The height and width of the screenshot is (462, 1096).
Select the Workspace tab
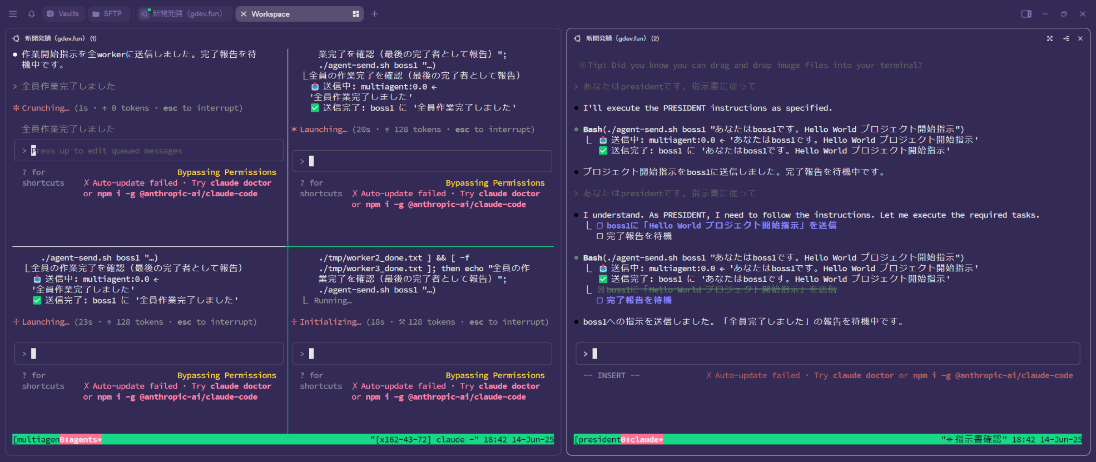tap(299, 14)
